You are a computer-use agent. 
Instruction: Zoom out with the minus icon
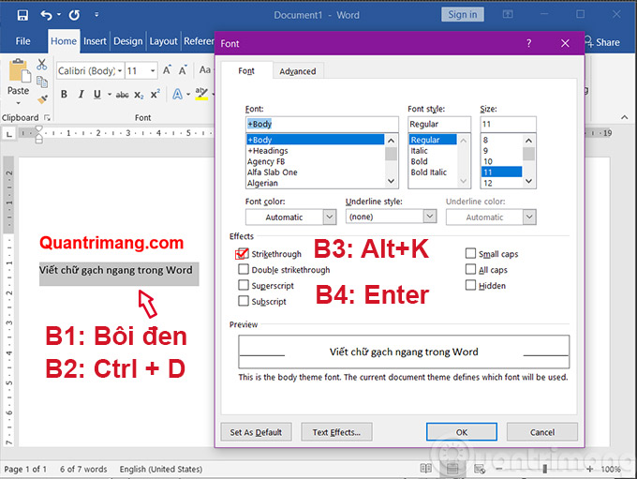(x=499, y=469)
